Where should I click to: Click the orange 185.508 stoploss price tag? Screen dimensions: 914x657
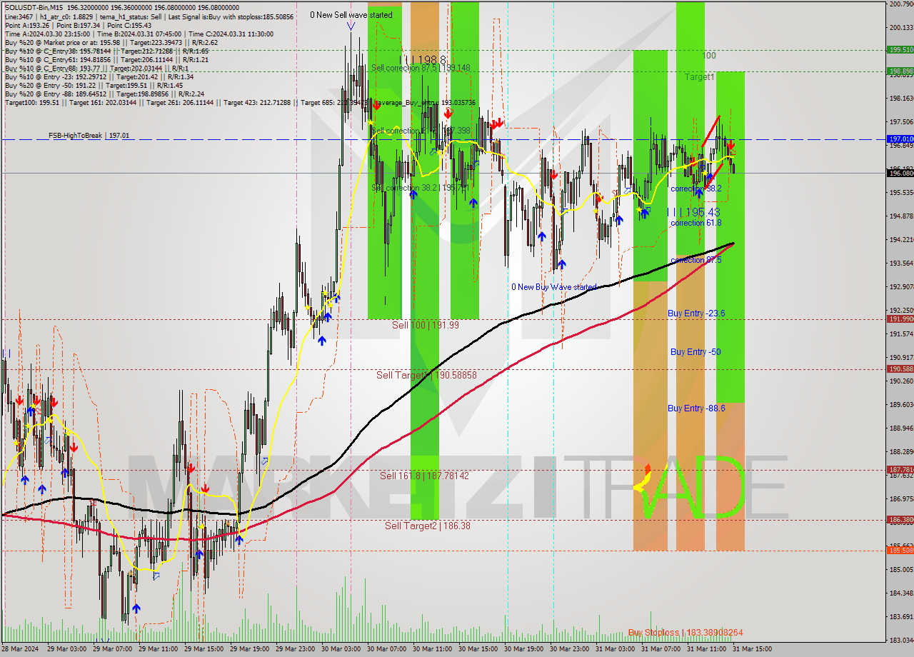click(900, 551)
